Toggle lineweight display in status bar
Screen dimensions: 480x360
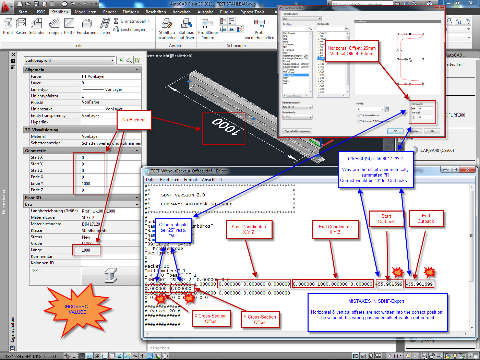142,356
